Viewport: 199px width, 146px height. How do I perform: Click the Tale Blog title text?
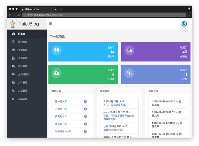29,24
